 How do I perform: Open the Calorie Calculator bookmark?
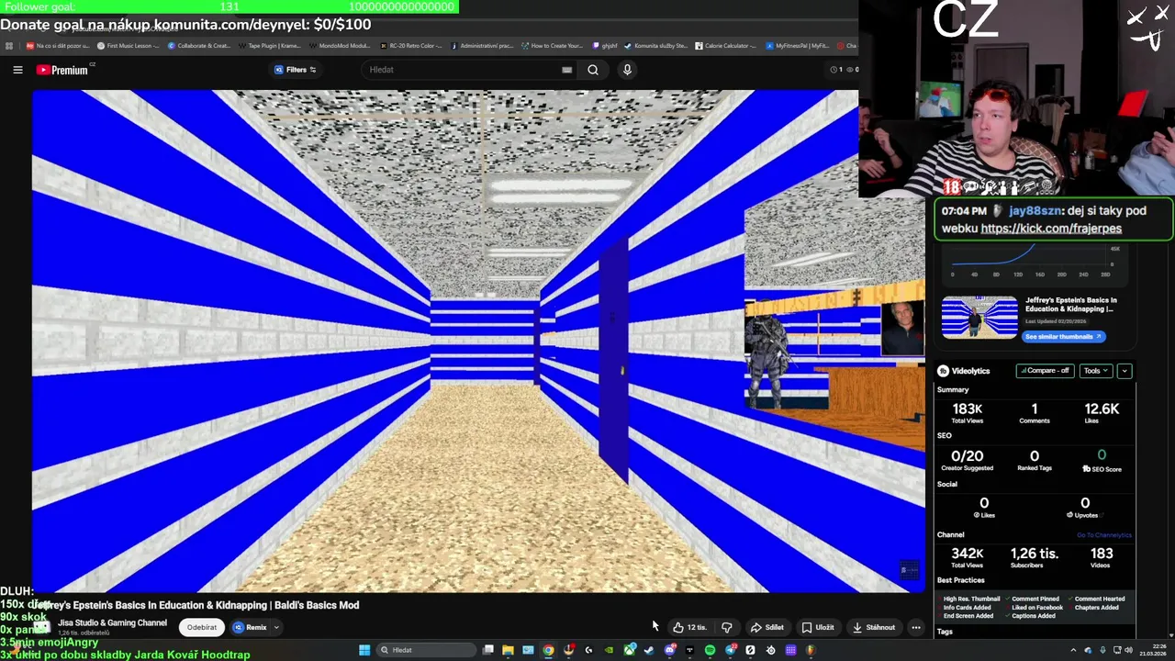725,45
